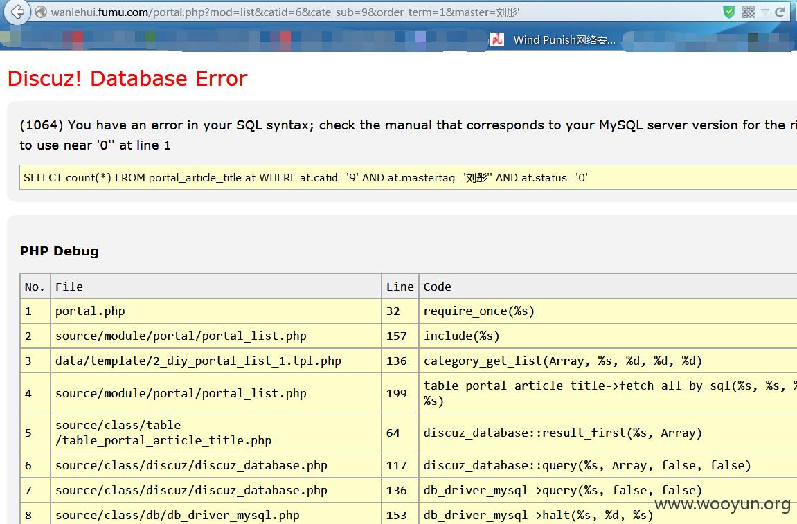Select discuz_database::result_first code cell
This screenshot has width=797, height=524.
pos(608,433)
